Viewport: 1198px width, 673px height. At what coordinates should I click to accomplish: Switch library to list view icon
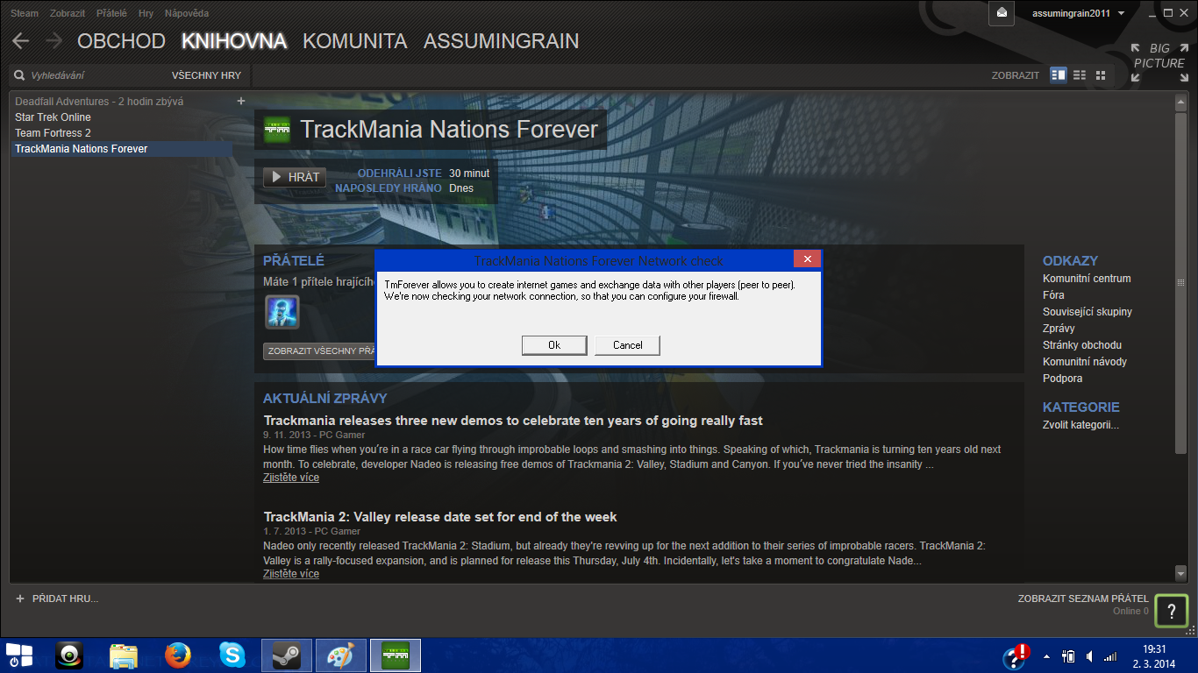point(1080,75)
